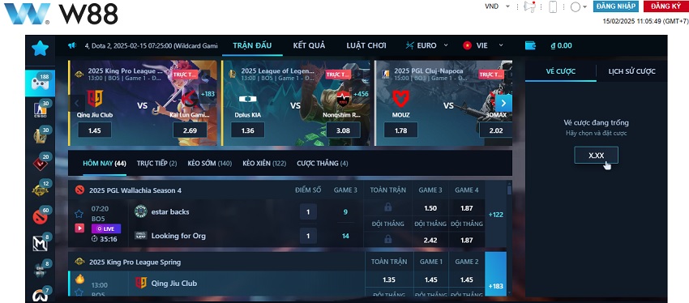The height and width of the screenshot is (303, 689).
Task: Click the W88 logo
Action: pos(61,14)
